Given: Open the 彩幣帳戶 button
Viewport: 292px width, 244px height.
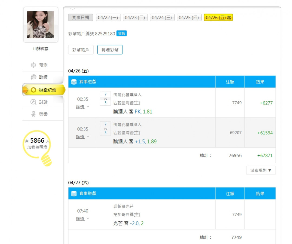Looking at the screenshot, I should tap(81, 50).
